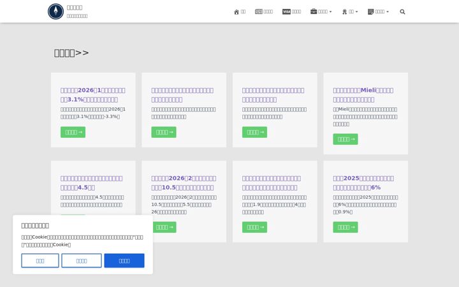The width and height of the screenshot is (459, 287).
Task: Click the note sheet icon in the navbar
Action: point(370,11)
